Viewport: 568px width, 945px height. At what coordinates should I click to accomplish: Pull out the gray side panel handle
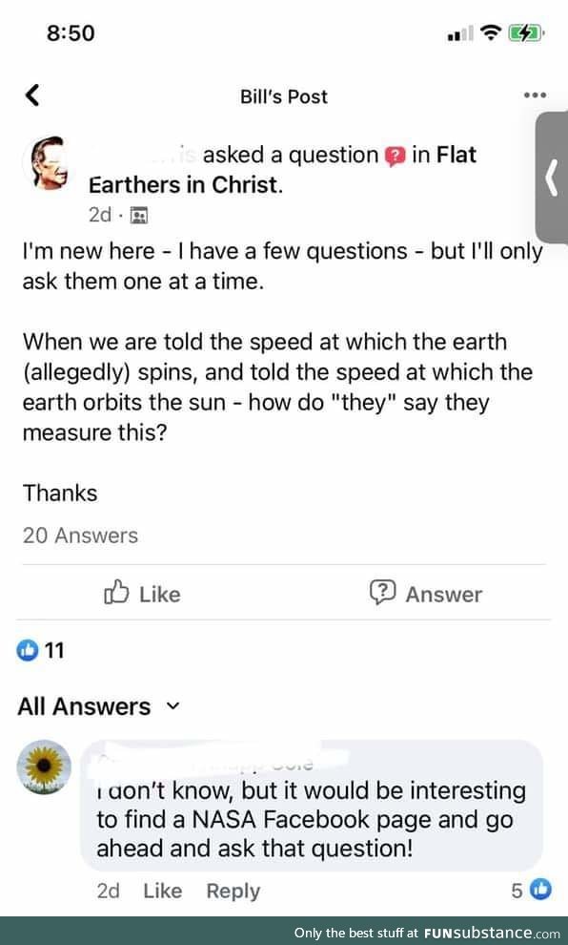551,178
